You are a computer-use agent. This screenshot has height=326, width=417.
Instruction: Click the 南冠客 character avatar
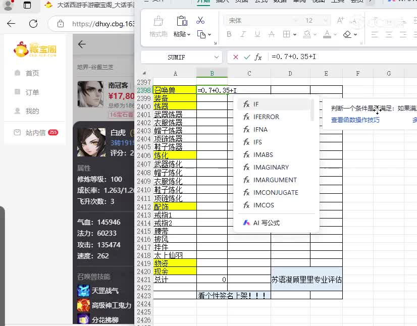click(x=90, y=94)
